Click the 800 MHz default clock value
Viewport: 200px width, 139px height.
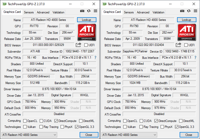tap(30, 108)
